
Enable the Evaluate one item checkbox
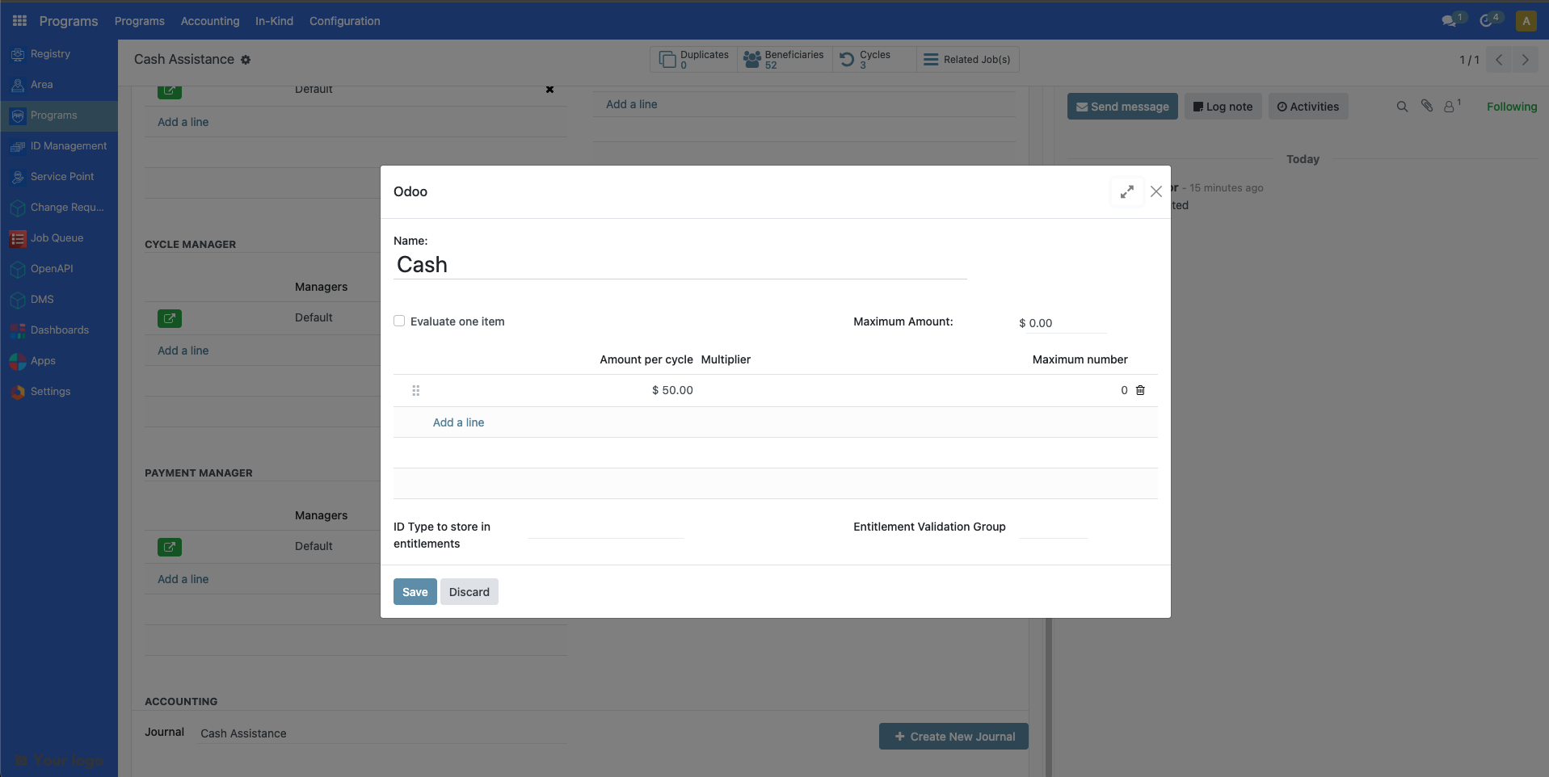(x=399, y=321)
